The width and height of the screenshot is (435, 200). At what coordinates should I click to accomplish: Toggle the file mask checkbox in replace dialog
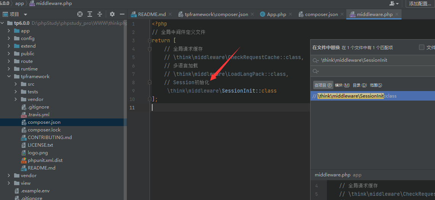(421, 47)
